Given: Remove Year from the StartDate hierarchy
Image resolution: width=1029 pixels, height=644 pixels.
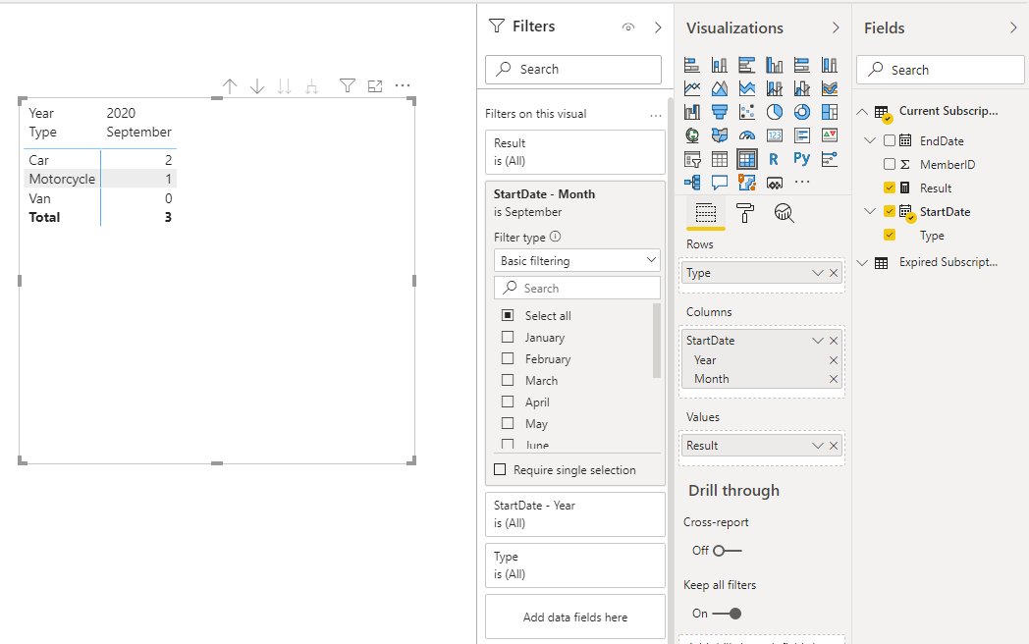Looking at the screenshot, I should click(x=834, y=359).
